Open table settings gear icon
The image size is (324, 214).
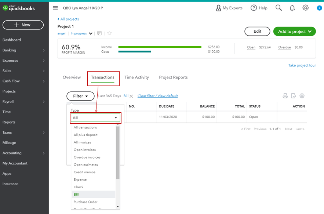[x=302, y=96]
